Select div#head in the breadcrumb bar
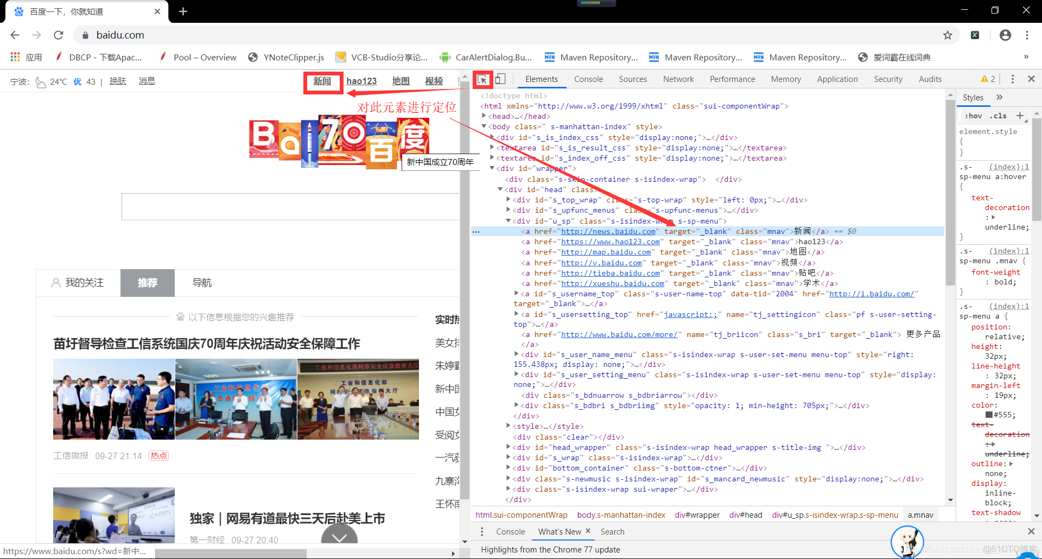This screenshot has width=1042, height=559. pyautogui.click(x=746, y=515)
